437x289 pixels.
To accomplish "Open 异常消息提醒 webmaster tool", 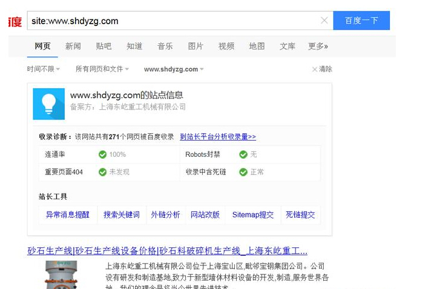I will point(68,215).
